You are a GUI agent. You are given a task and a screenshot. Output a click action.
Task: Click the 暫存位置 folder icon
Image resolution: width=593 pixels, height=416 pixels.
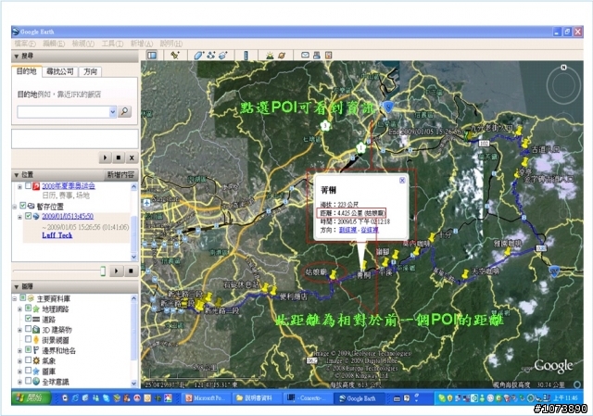point(31,206)
